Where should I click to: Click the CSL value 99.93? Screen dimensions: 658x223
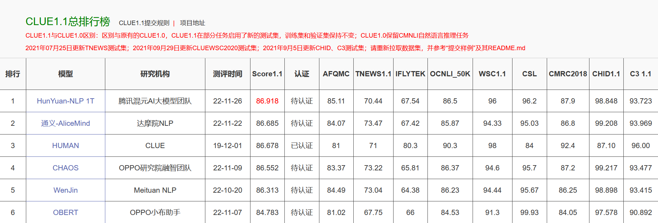pos(529,213)
